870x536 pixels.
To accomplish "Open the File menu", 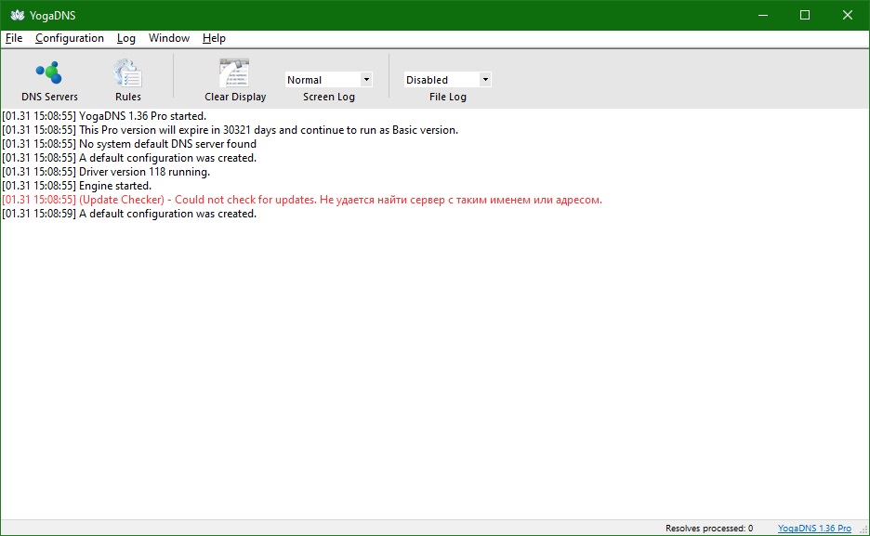I will coord(14,38).
